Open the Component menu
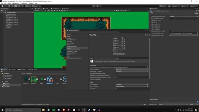This screenshot has width=199, height=112. coord(24,3)
